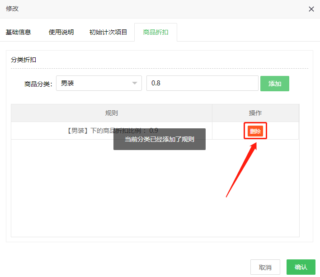Click the 修改 dialog title
This screenshot has width=320, height=277.
(x=12, y=9)
